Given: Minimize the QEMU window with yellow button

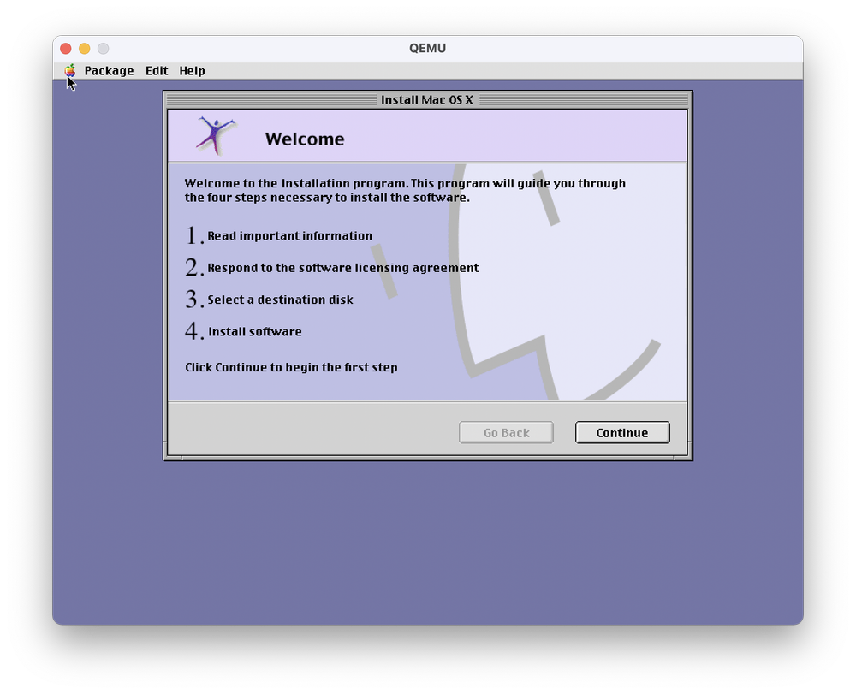Looking at the screenshot, I should point(85,49).
